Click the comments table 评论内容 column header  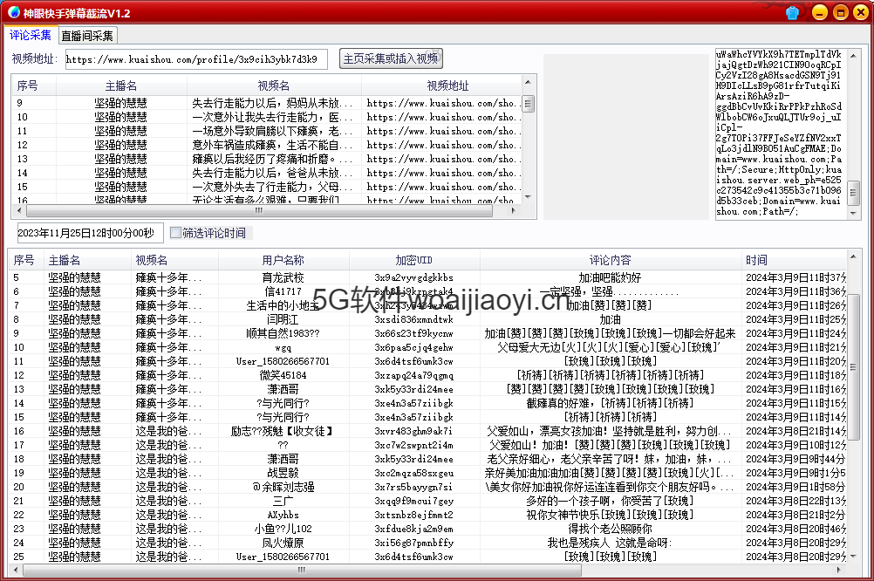[x=611, y=260]
